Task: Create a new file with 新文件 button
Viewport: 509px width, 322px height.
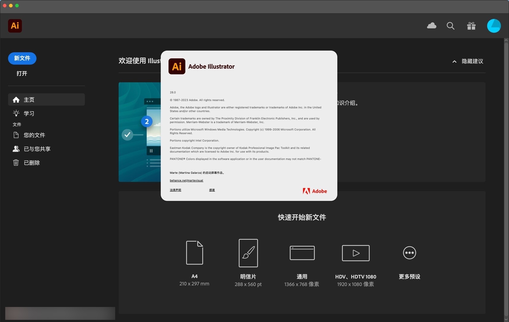Action: [22, 58]
